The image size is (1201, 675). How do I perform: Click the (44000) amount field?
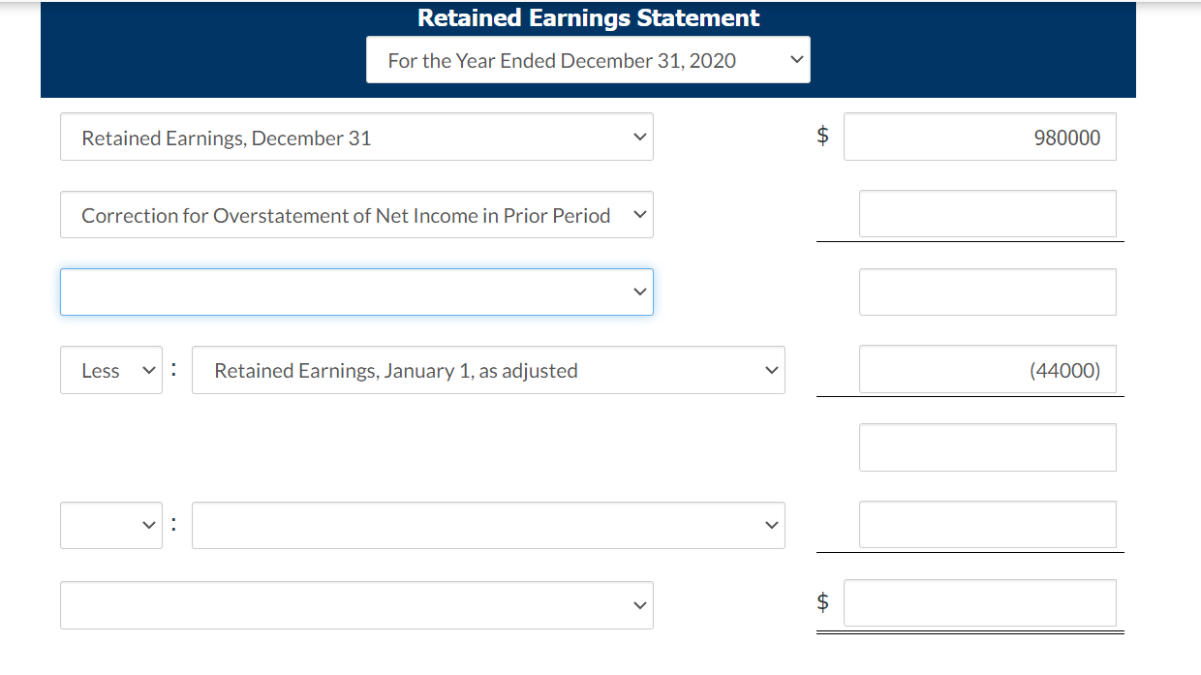[987, 369]
